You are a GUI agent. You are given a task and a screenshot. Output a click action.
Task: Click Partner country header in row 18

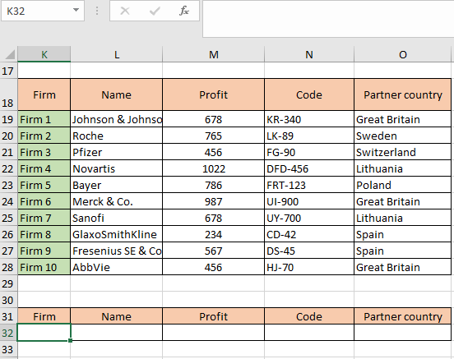tap(402, 94)
